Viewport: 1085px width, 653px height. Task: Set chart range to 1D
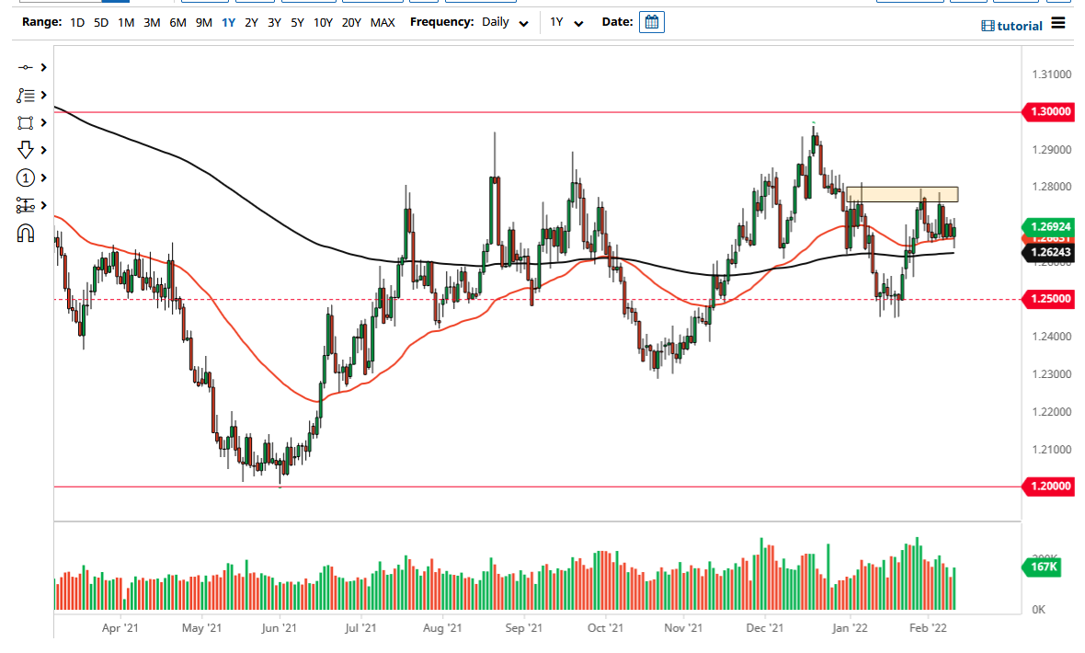[76, 21]
